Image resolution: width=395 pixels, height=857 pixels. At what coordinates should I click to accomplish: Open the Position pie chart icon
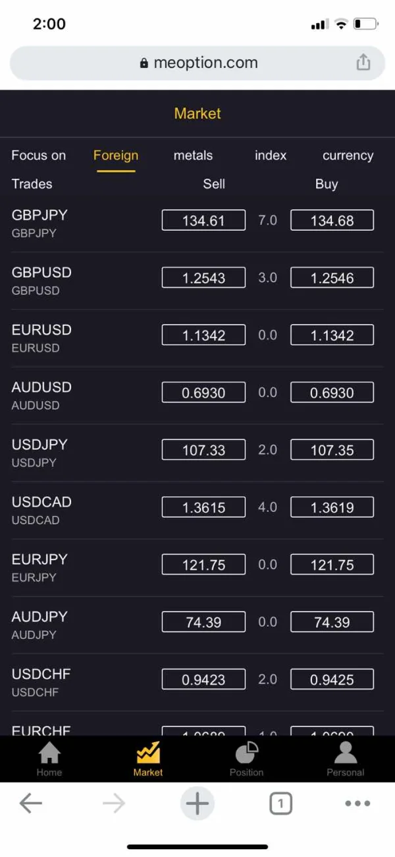(247, 757)
